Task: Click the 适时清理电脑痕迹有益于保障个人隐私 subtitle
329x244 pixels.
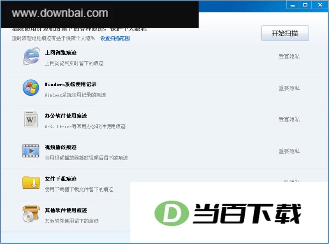Action: [x=53, y=38]
